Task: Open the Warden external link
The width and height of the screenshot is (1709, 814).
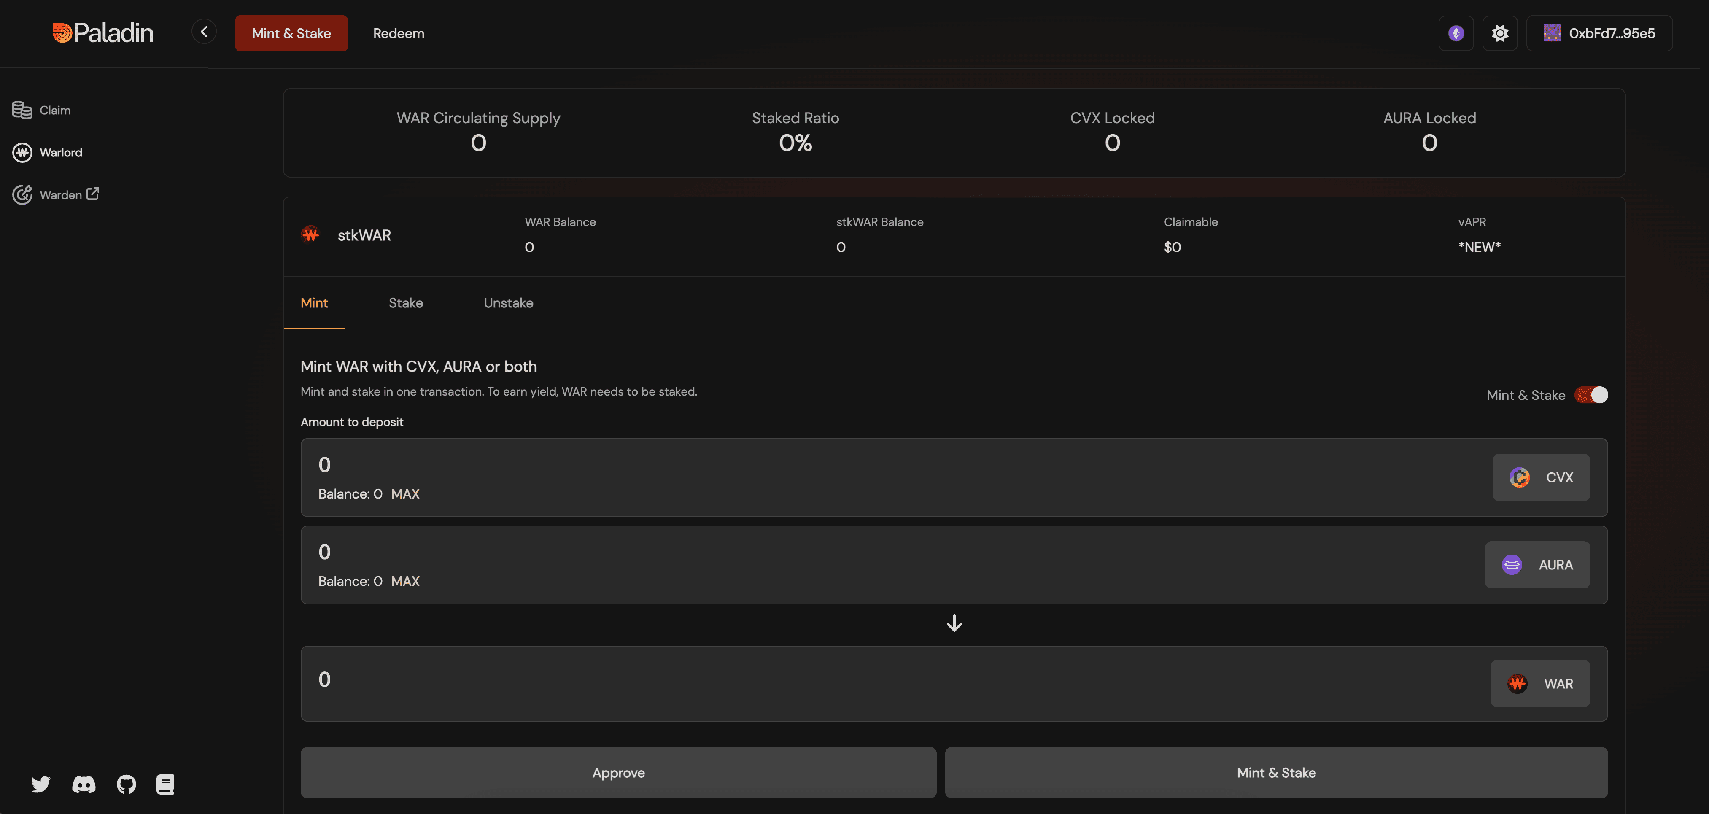Action: [x=56, y=194]
